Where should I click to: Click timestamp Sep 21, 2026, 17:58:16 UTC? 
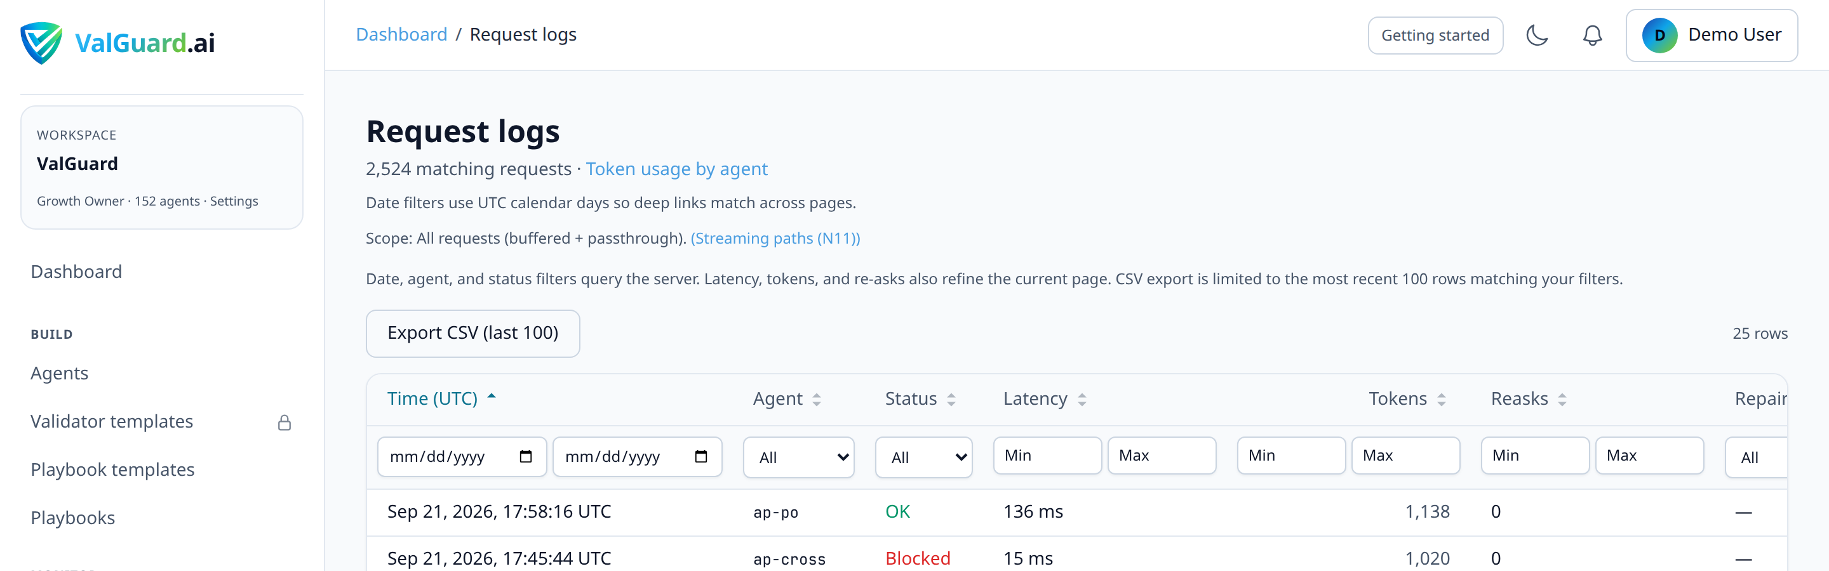point(499,511)
